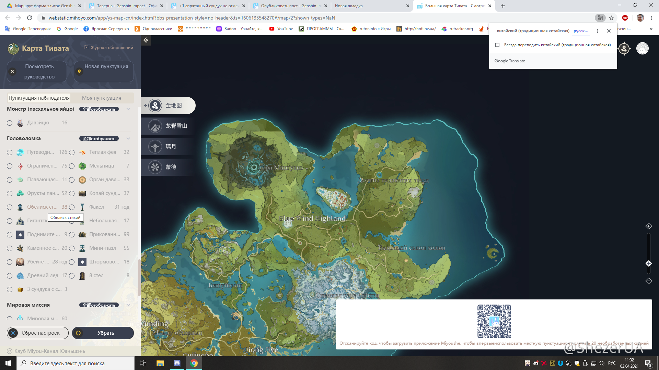Open the user avatar icon
This screenshot has width=659, height=370.
pyautogui.click(x=642, y=49)
